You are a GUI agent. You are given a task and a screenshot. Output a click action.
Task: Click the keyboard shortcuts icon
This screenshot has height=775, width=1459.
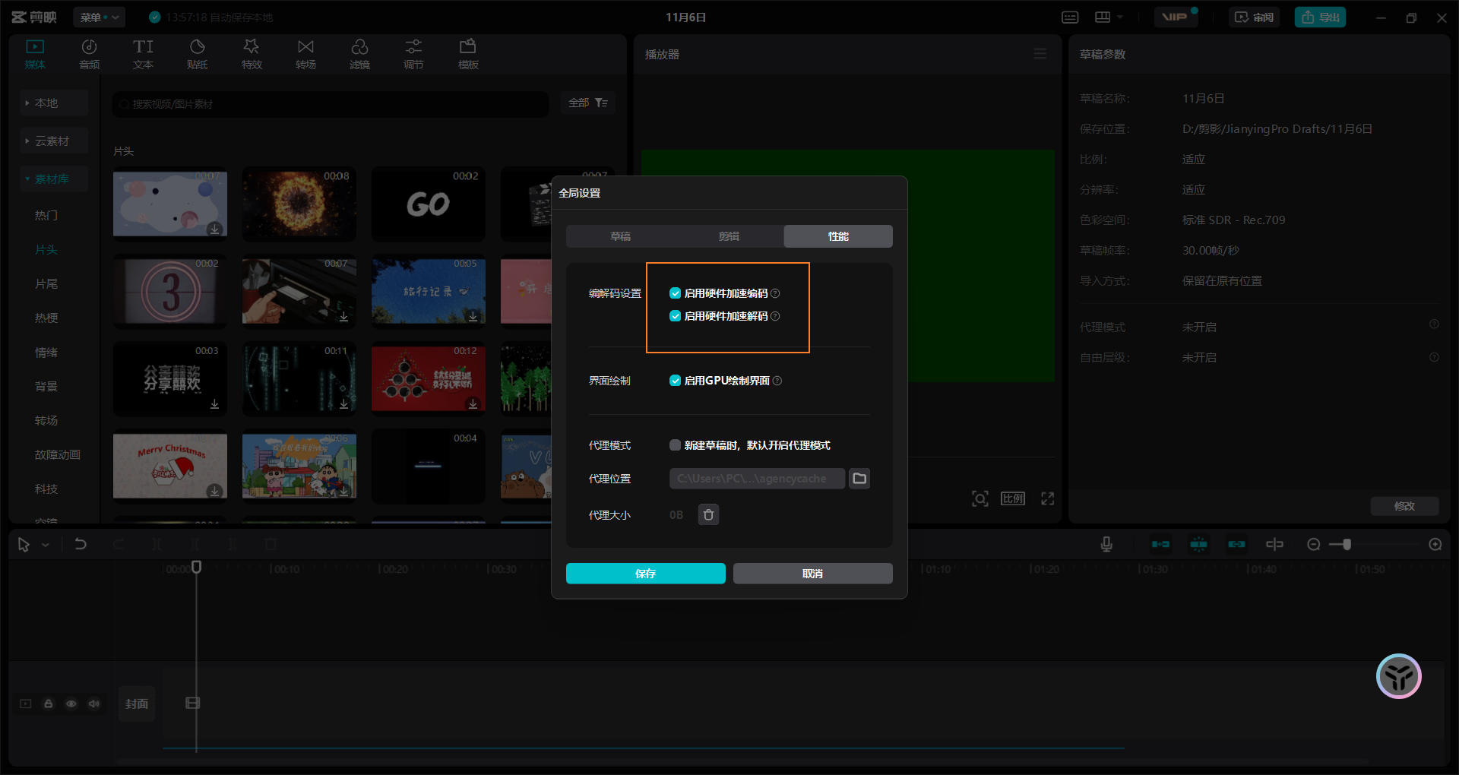1070,17
